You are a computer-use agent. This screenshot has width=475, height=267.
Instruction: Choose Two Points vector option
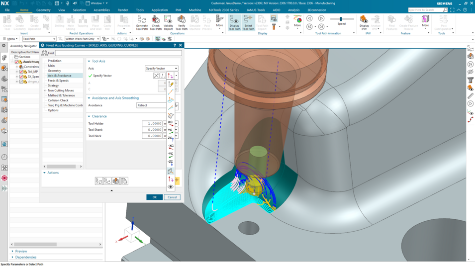point(171,92)
